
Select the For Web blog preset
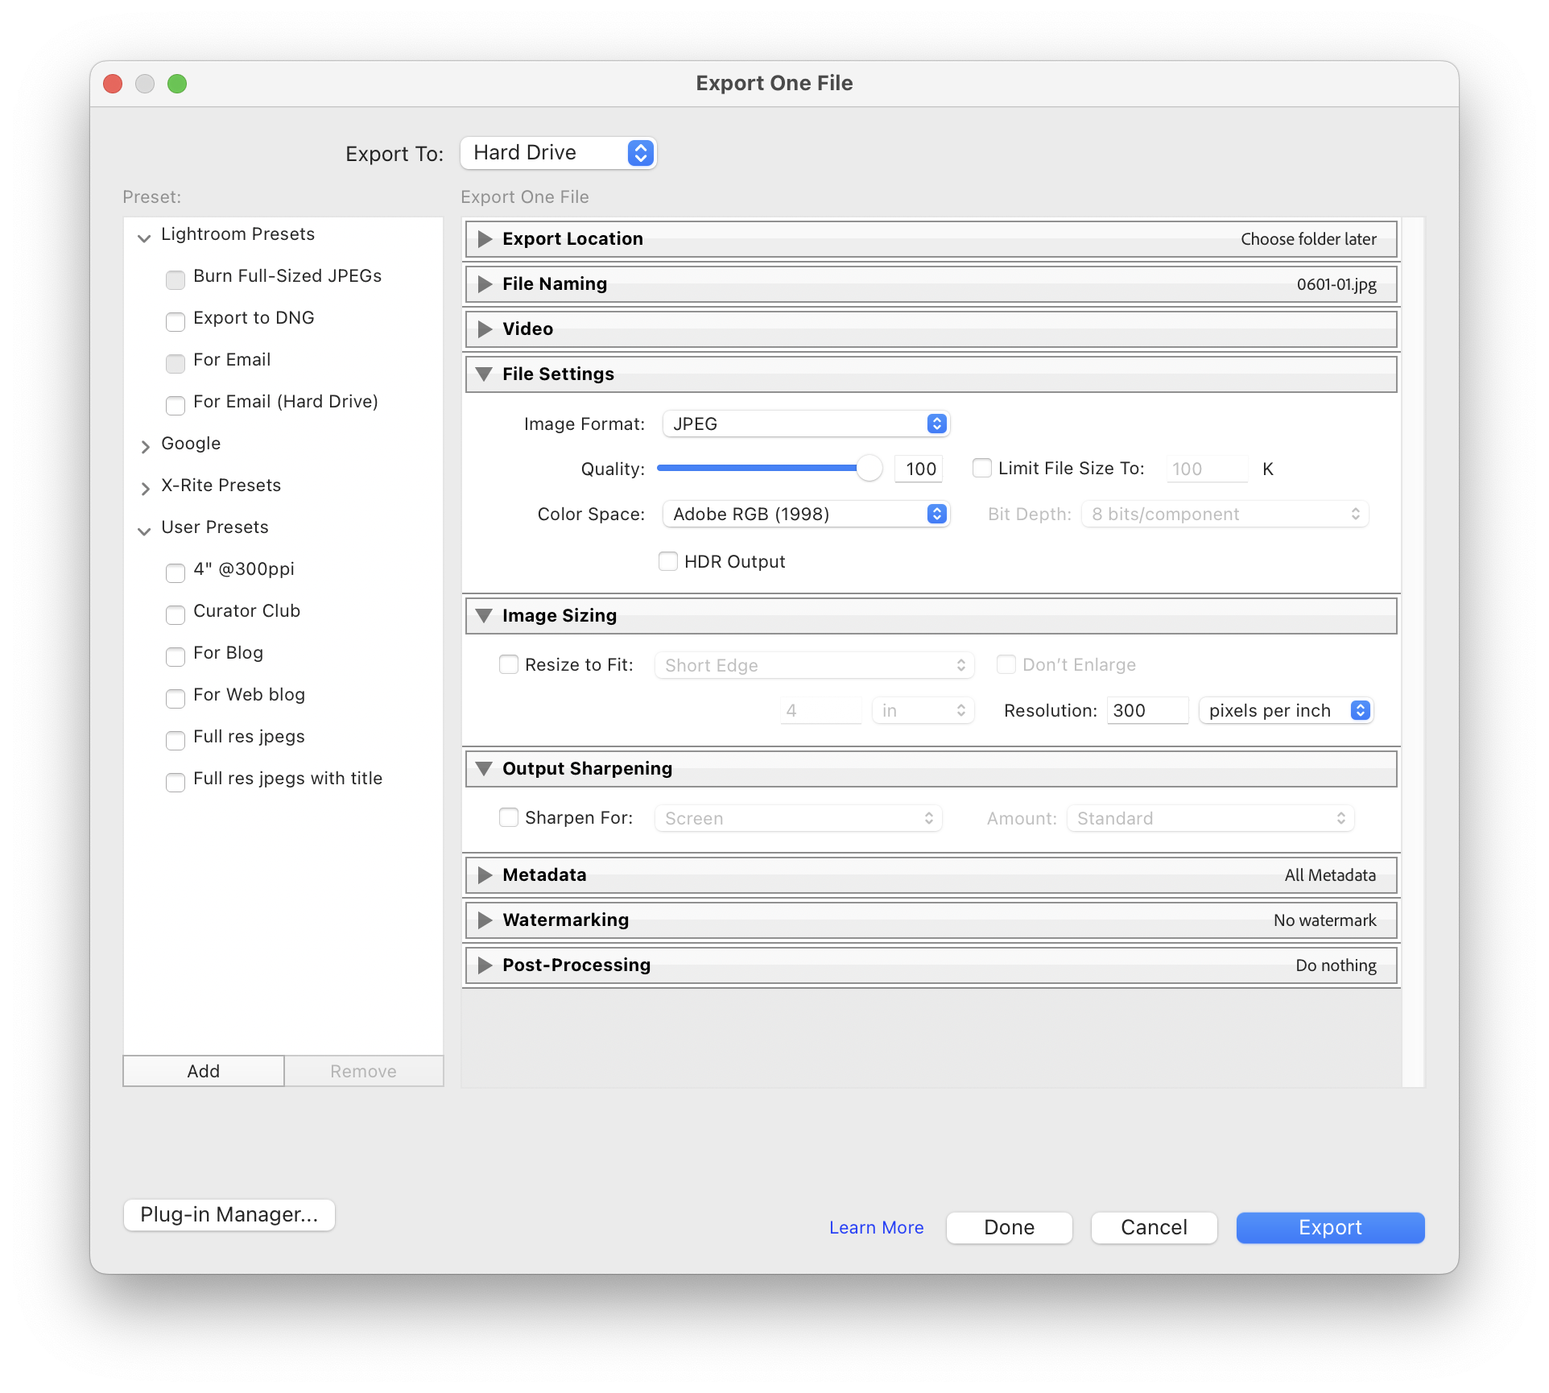pyautogui.click(x=249, y=695)
